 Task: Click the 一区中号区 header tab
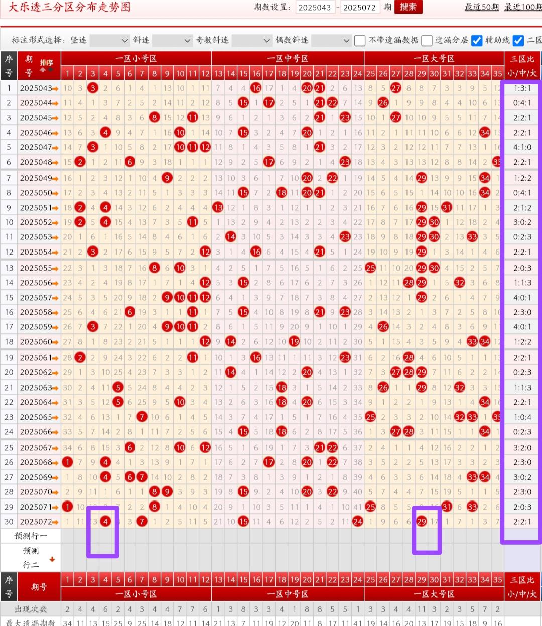288,59
